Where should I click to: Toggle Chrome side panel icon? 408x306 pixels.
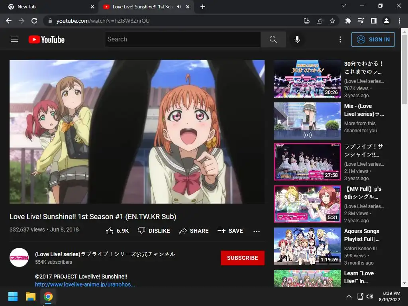click(x=374, y=21)
